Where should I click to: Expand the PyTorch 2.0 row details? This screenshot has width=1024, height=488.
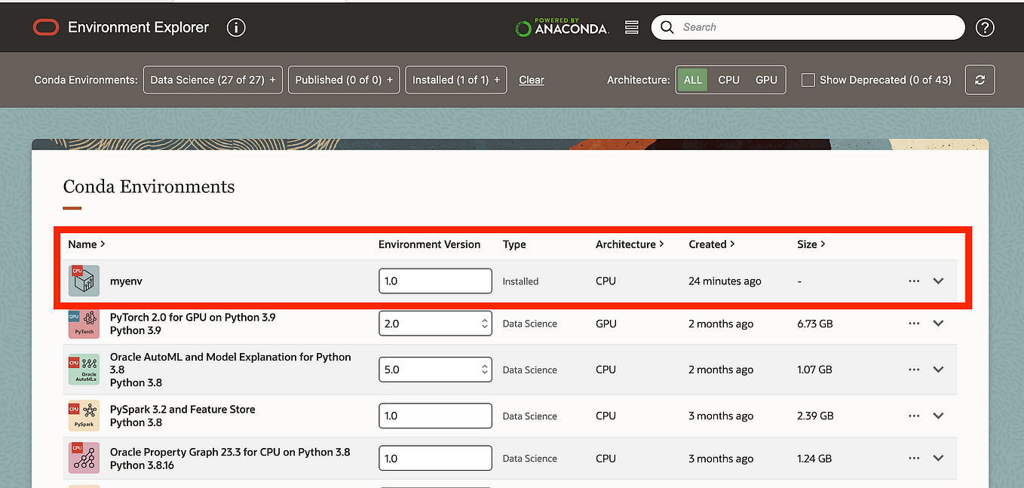tap(938, 324)
